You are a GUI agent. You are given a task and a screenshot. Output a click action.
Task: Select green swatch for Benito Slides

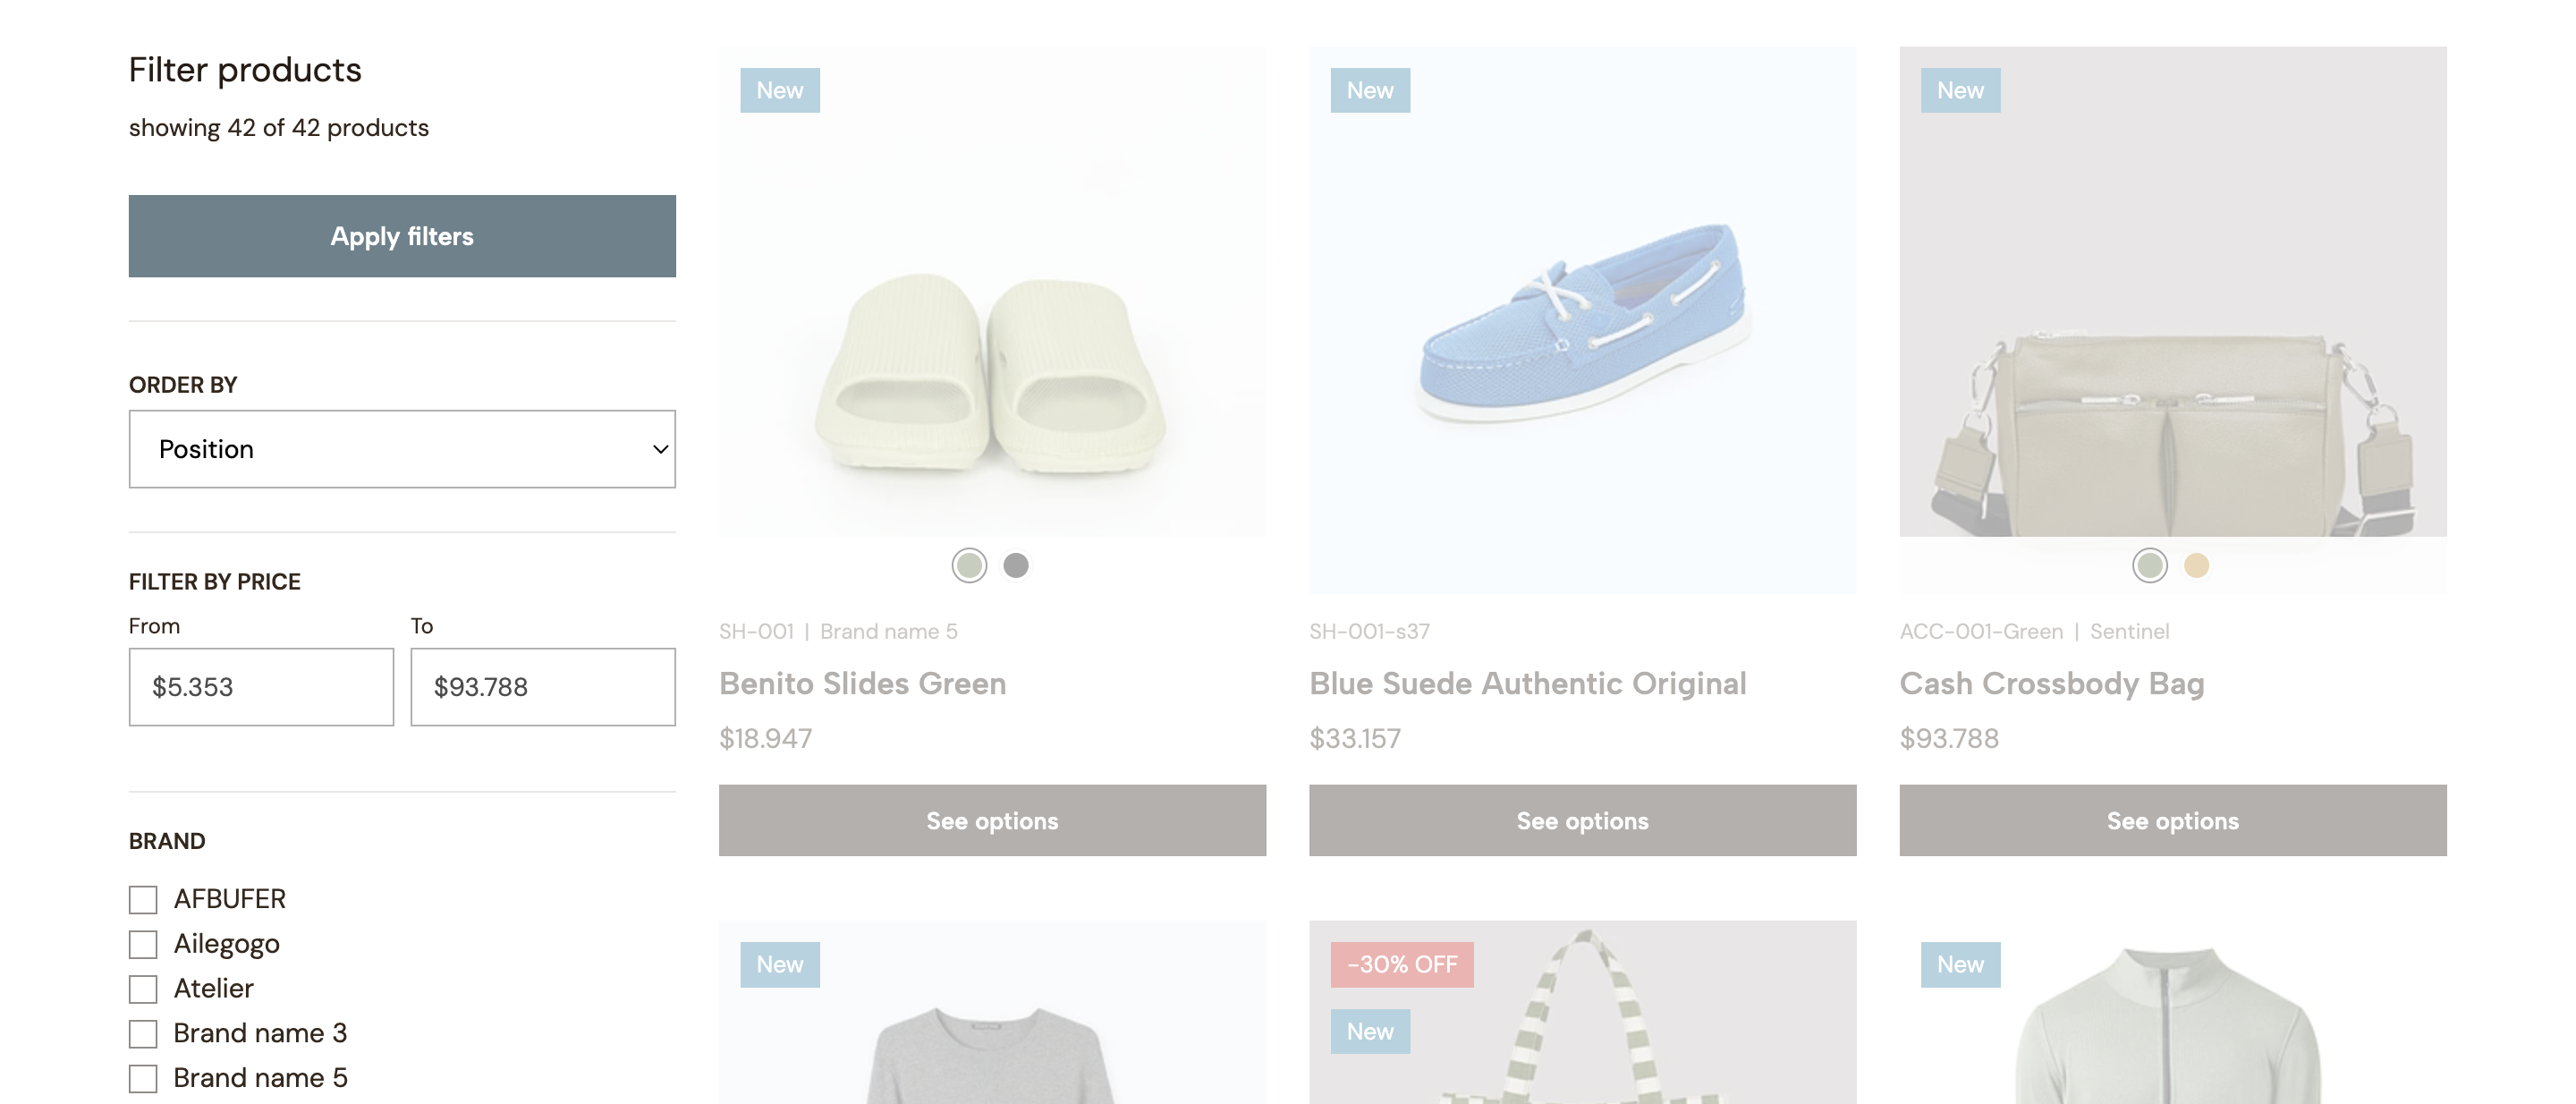[969, 565]
